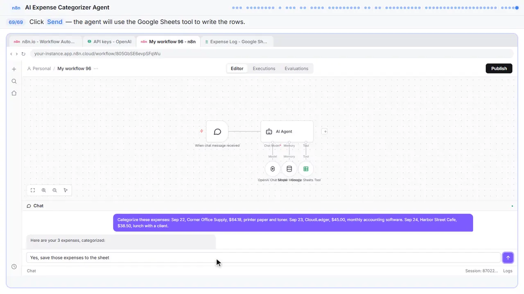Go forward in the browser

tap(17, 53)
